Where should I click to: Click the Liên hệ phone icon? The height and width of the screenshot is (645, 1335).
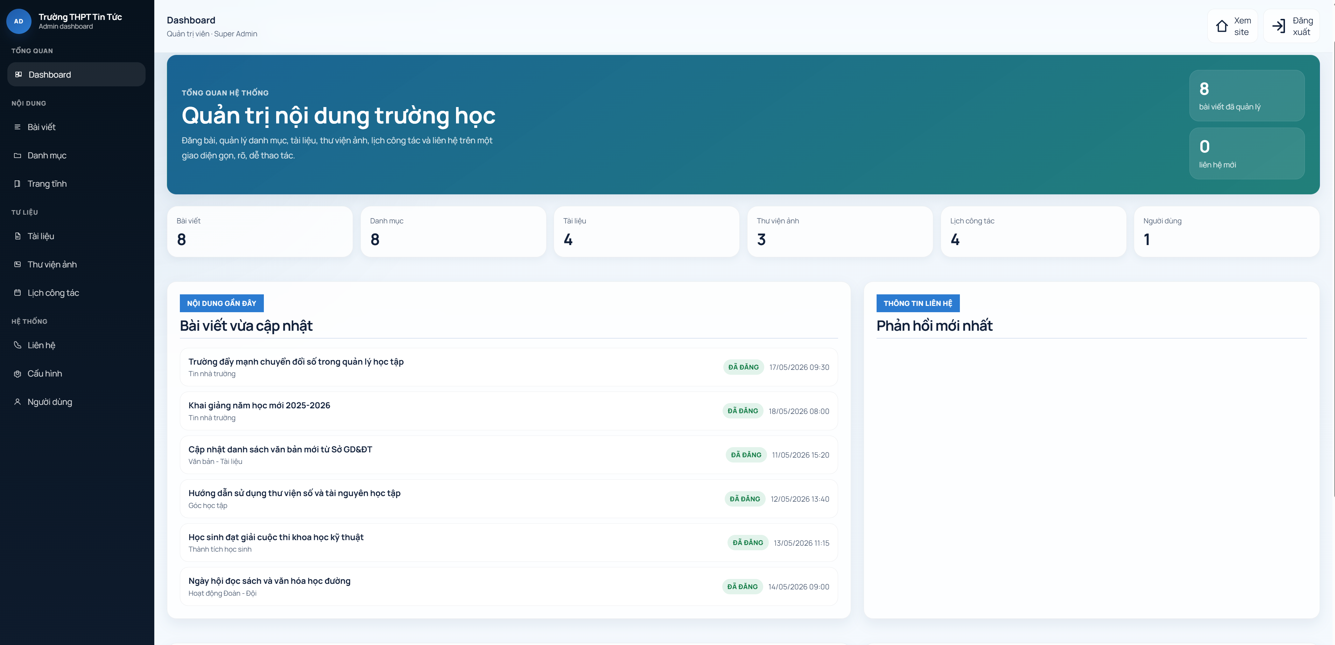pyautogui.click(x=17, y=345)
